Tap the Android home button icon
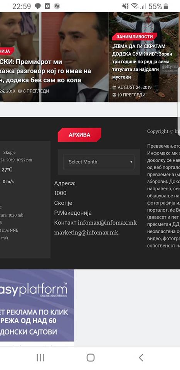Screen dimensions: 180x370 tap(91, 358)
